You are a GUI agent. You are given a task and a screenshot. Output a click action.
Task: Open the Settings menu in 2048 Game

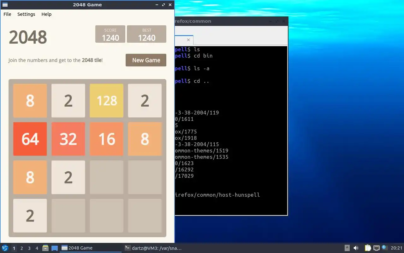[26, 14]
